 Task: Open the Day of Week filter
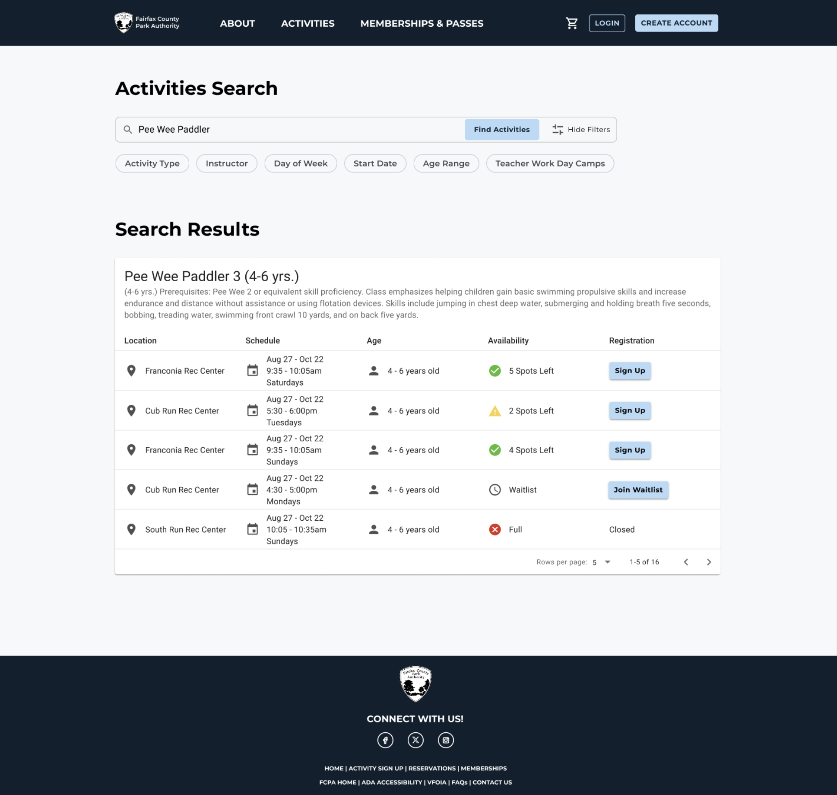tap(301, 164)
